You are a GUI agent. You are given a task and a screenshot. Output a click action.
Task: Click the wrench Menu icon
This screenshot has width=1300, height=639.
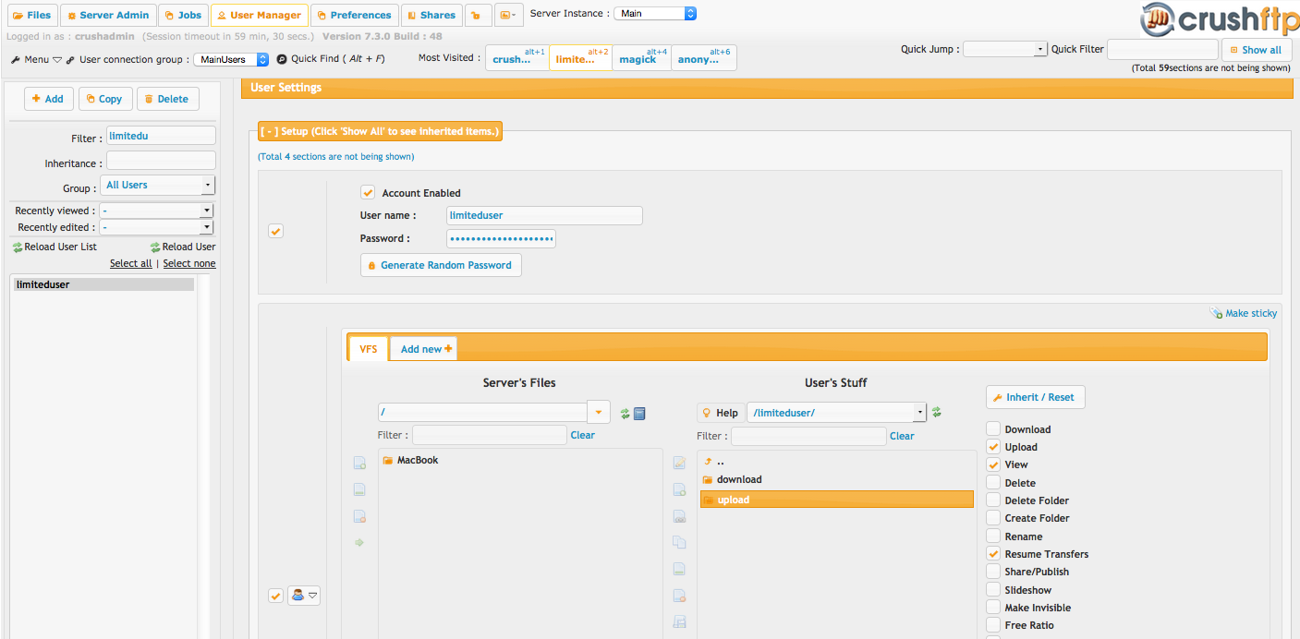[x=16, y=59]
